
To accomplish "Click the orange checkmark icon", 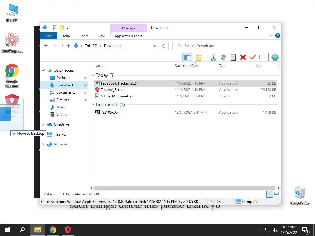I will click(253, 57).
